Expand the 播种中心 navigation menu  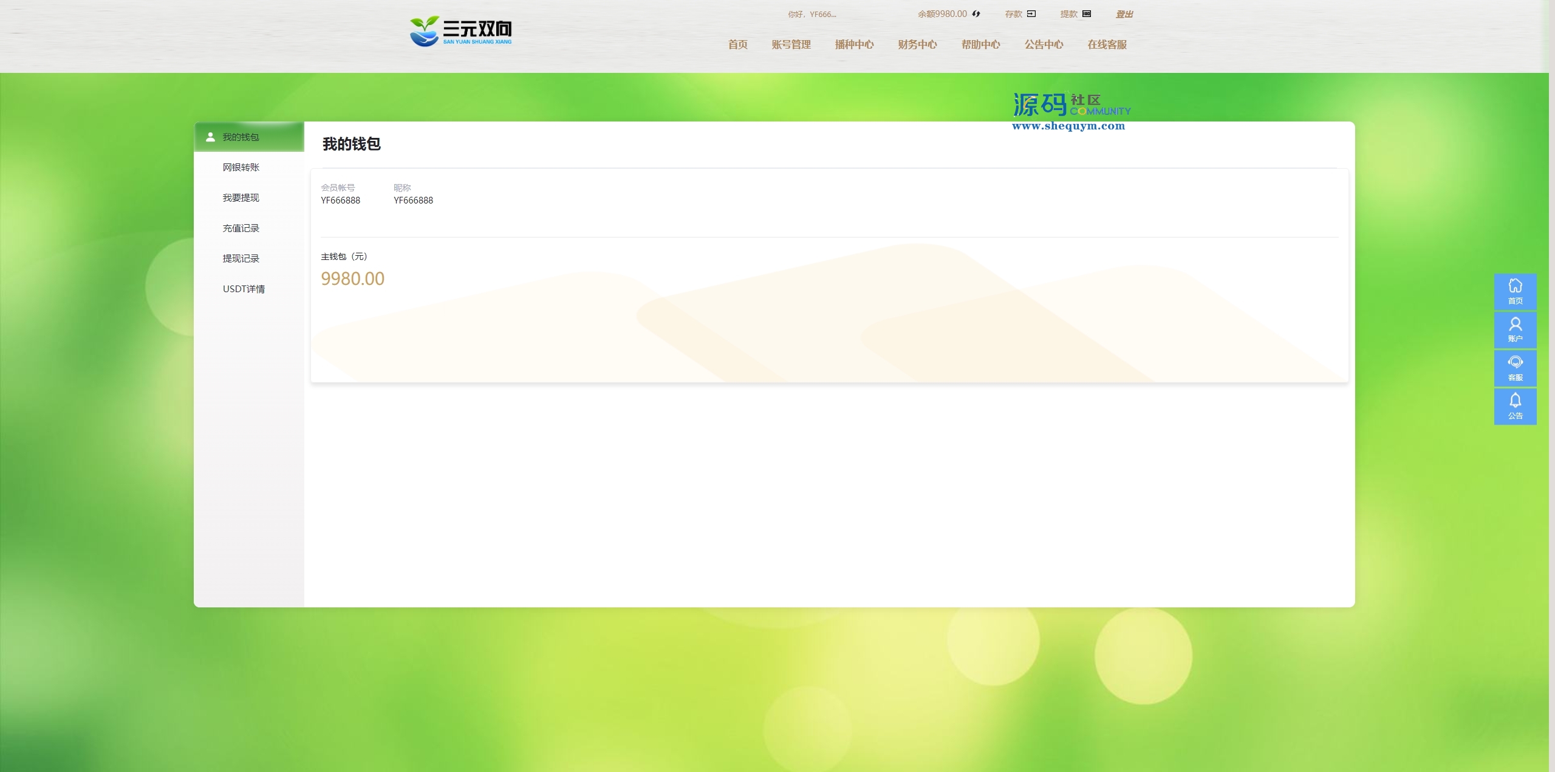coord(854,44)
